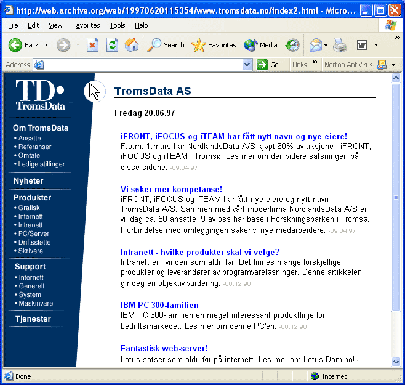
Task: Go to the Nyheter section
Action: 28,180
